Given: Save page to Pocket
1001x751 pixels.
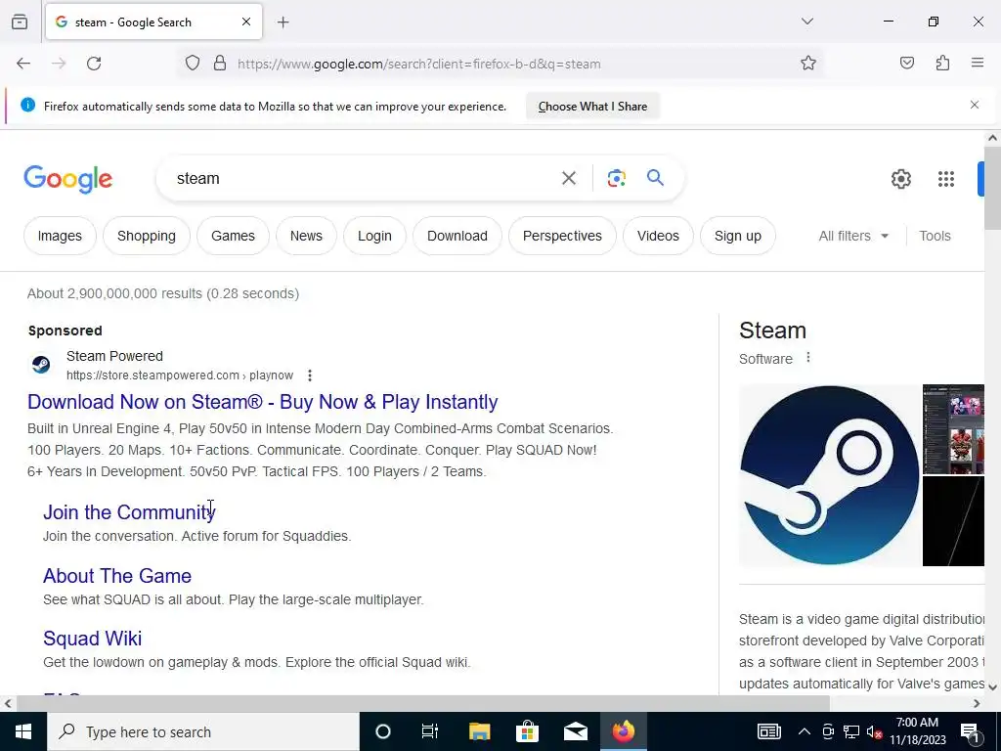Looking at the screenshot, I should point(906,64).
